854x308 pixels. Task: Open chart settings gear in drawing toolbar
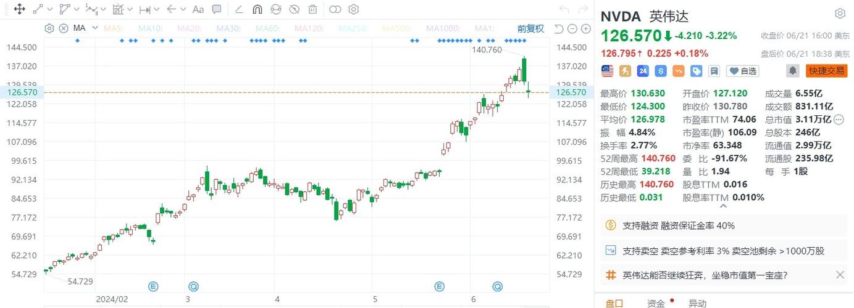353,9
